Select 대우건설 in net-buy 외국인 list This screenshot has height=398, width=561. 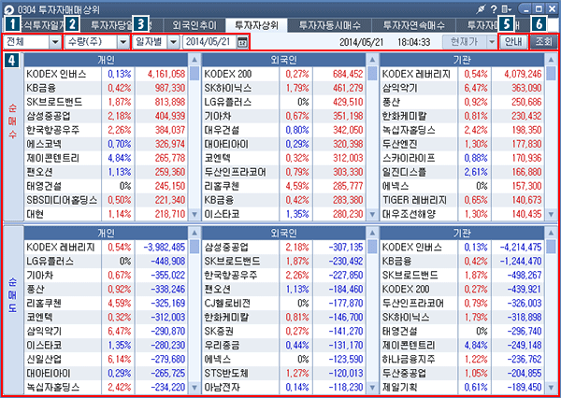click(x=283, y=130)
